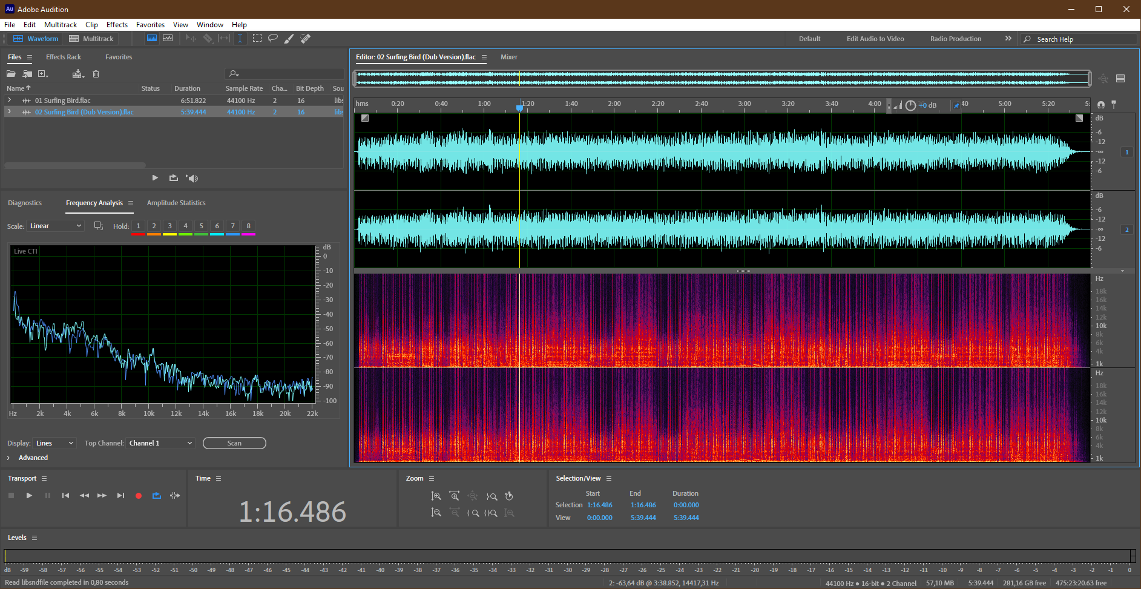Switch to the Effects Rack tab
This screenshot has height=589, width=1141.
tap(64, 57)
